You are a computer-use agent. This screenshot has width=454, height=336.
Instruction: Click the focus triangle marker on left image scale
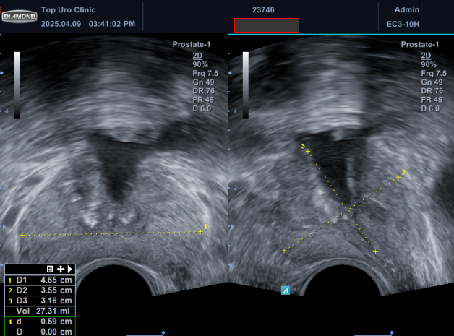point(4,228)
